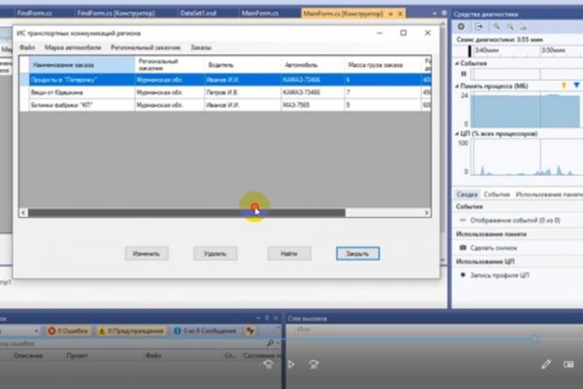
Task: Collapse the Память процесса (МБ) section
Action: tap(458, 86)
